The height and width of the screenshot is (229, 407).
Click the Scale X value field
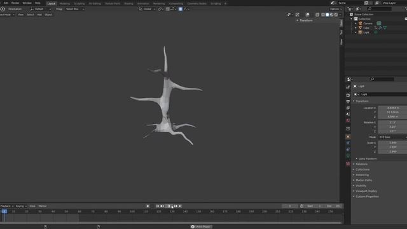tap(392, 142)
